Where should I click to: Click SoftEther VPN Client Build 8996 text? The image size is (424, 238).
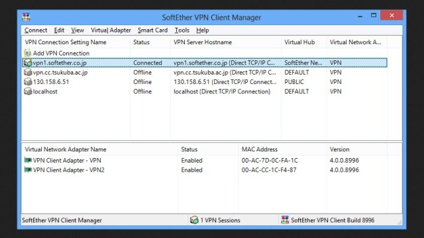click(x=333, y=220)
